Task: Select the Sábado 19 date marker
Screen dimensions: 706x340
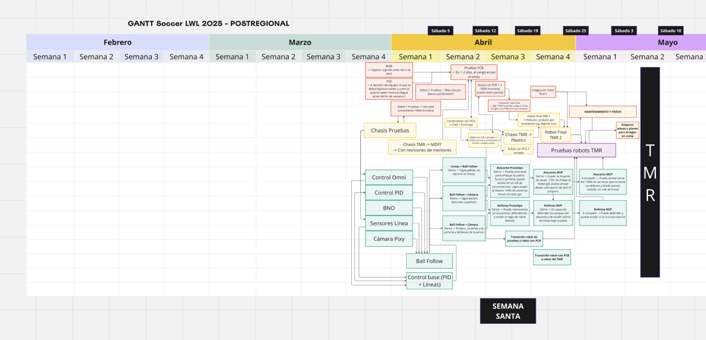Action: [527, 31]
